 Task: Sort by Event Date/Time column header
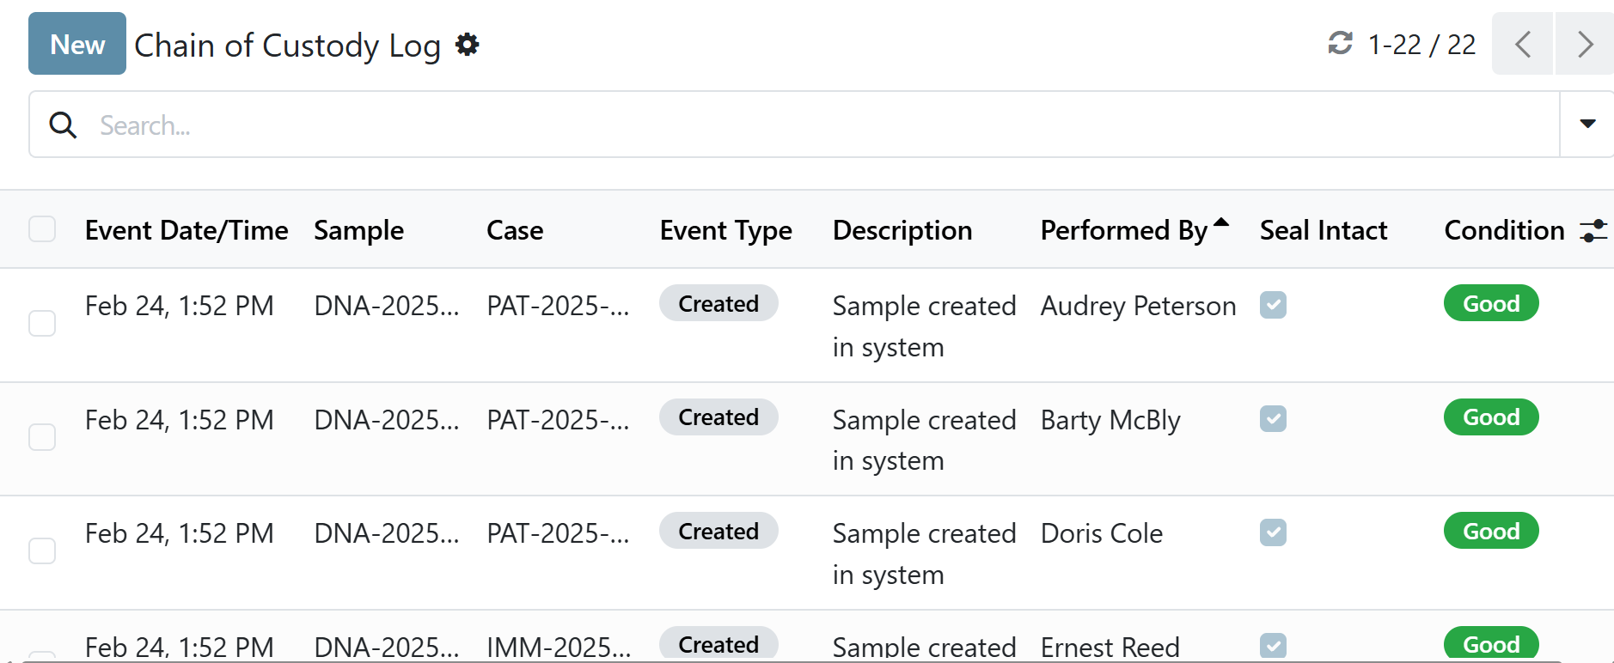coord(186,230)
